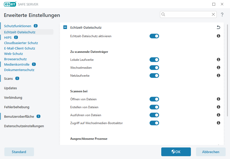
Task: Turn off scanning of Wechselmedien
Action: click(154, 67)
